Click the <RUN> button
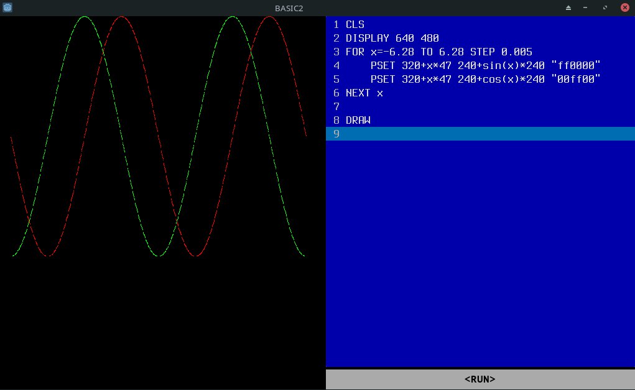This screenshot has height=390, width=635. (480, 379)
